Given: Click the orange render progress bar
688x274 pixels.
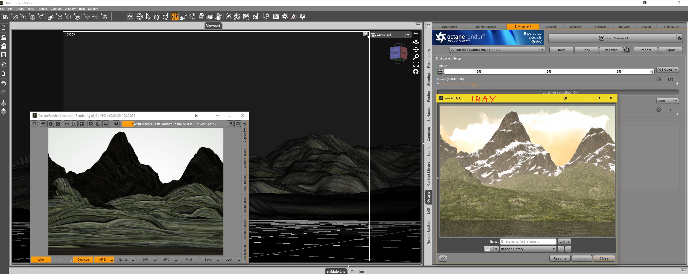Looking at the screenshot, I should tap(128, 124).
